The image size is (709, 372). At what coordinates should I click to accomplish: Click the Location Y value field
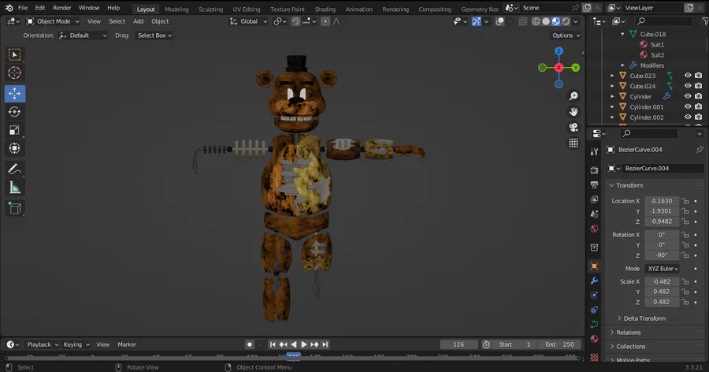[x=662, y=211]
